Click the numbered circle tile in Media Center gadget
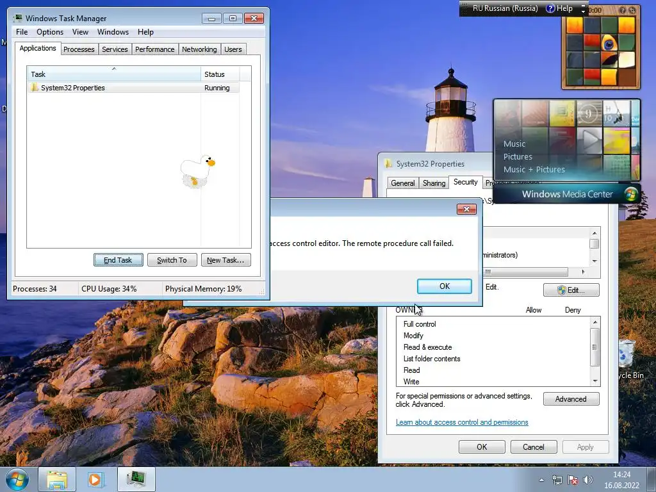Image resolution: width=656 pixels, height=492 pixels. pos(589,114)
